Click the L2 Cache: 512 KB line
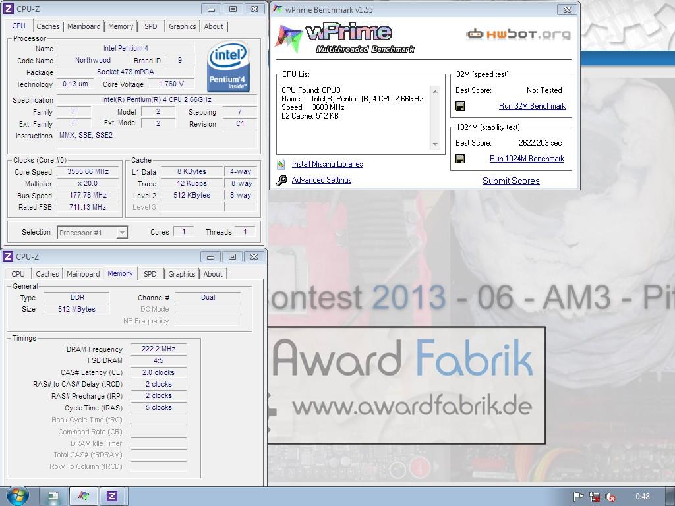Viewport: 675px width, 506px height. tap(310, 116)
